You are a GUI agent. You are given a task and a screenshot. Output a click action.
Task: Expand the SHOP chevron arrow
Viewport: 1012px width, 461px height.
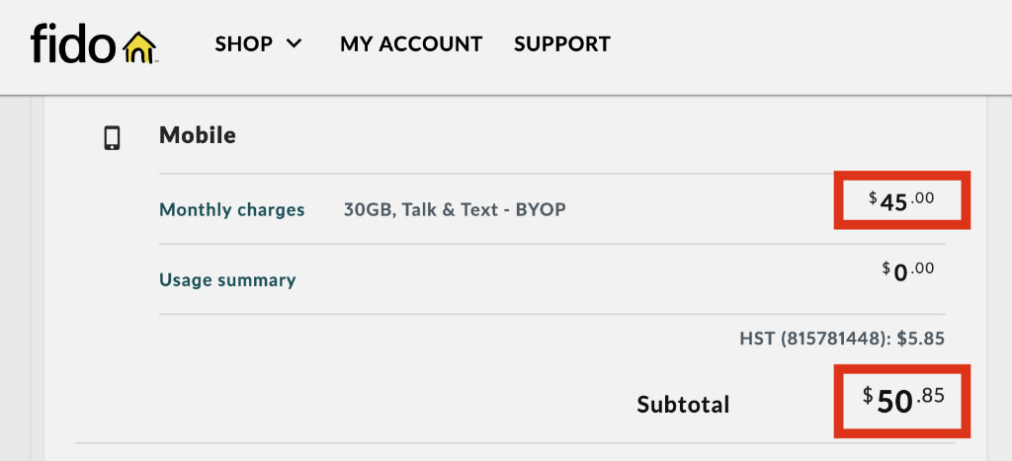[294, 43]
